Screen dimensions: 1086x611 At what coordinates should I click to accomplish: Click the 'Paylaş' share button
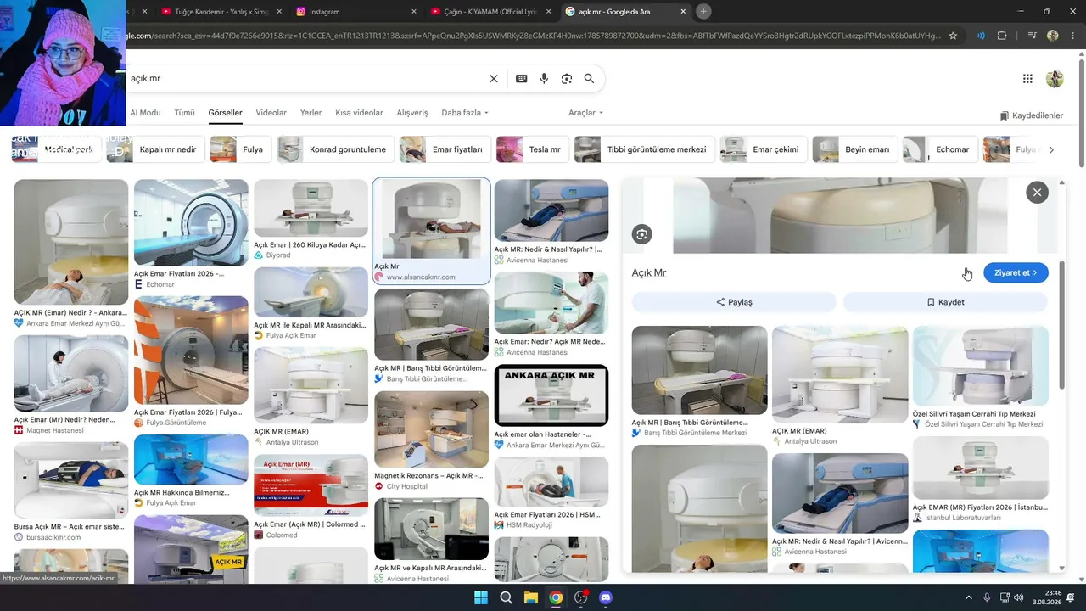(734, 302)
